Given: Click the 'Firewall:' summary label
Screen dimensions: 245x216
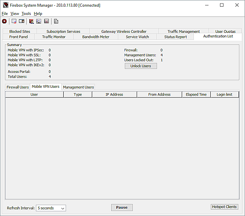Looking at the screenshot, I should (131, 50).
